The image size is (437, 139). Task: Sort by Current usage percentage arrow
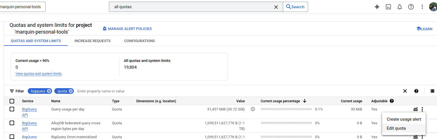(x=305, y=101)
